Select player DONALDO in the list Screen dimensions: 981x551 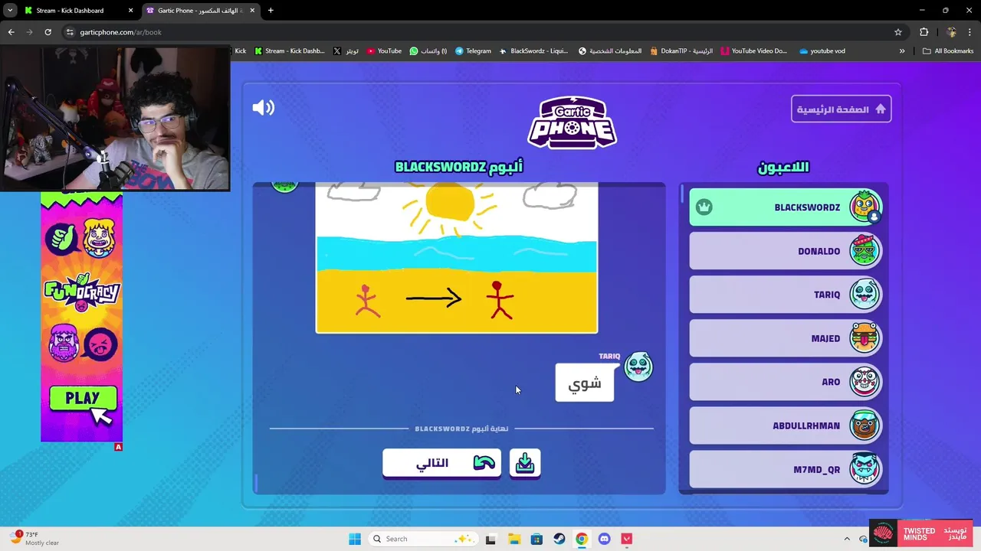[786, 251]
